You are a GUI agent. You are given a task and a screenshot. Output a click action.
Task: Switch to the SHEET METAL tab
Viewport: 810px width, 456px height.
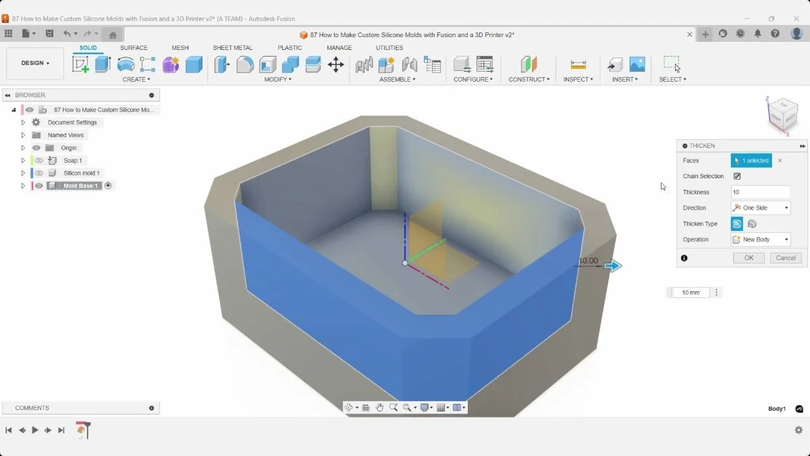coord(233,48)
